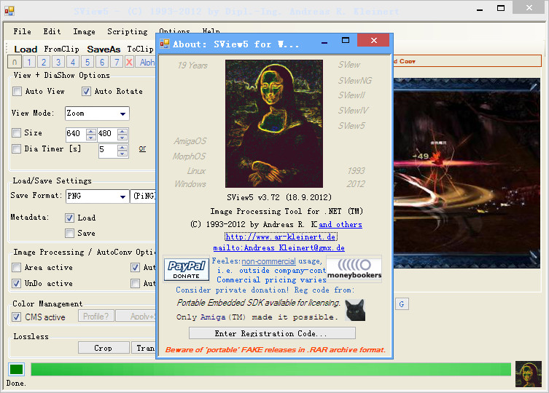Click the moneybookers logo
Image resolution: width=549 pixels, height=393 pixels.
click(x=354, y=269)
